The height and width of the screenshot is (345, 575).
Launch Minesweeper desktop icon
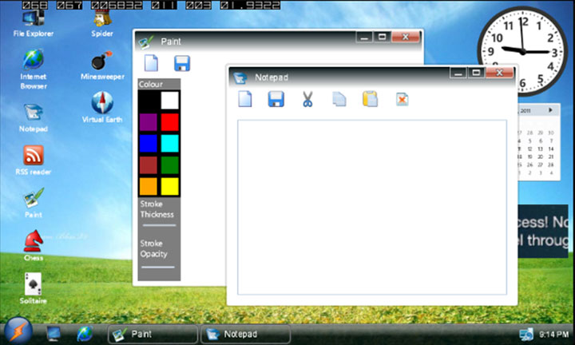(x=102, y=66)
